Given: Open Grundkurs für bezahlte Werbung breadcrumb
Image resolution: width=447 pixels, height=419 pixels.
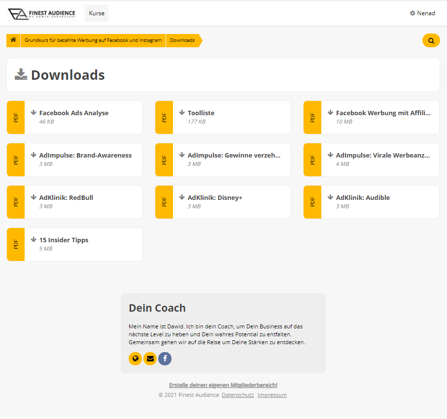Looking at the screenshot, I should [93, 40].
